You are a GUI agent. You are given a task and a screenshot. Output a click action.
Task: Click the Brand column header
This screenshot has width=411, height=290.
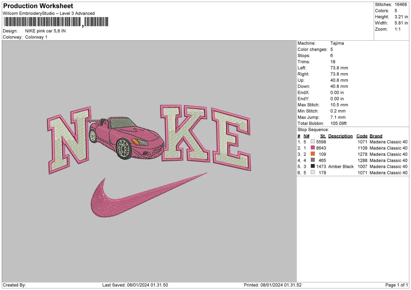[376, 136]
